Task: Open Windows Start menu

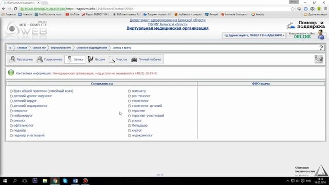Action: 5,181
